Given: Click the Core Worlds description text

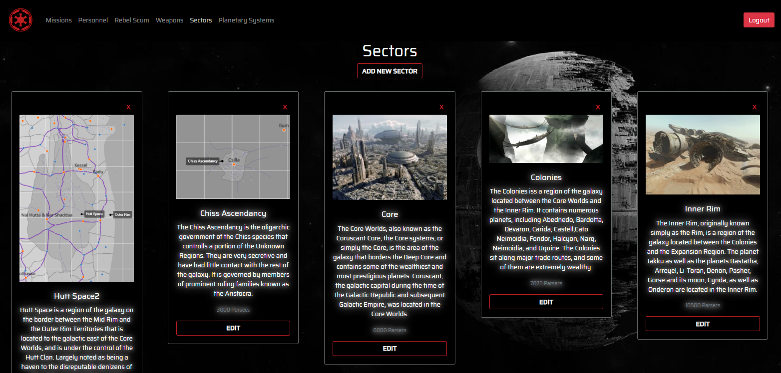Looking at the screenshot, I should (x=390, y=271).
